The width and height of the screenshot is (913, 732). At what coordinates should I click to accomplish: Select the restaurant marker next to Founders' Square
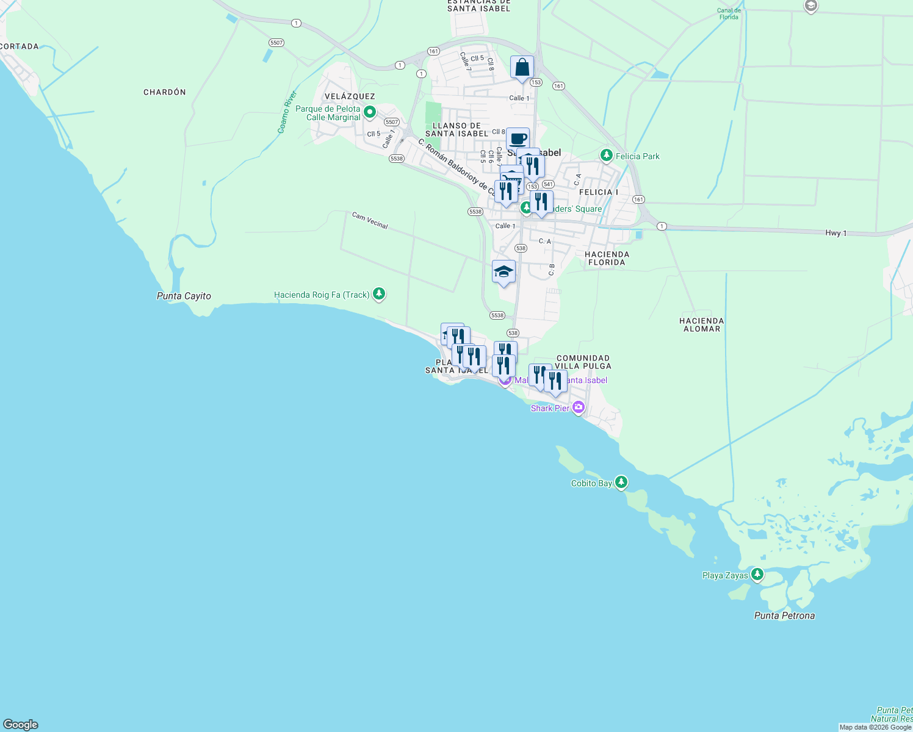point(541,201)
